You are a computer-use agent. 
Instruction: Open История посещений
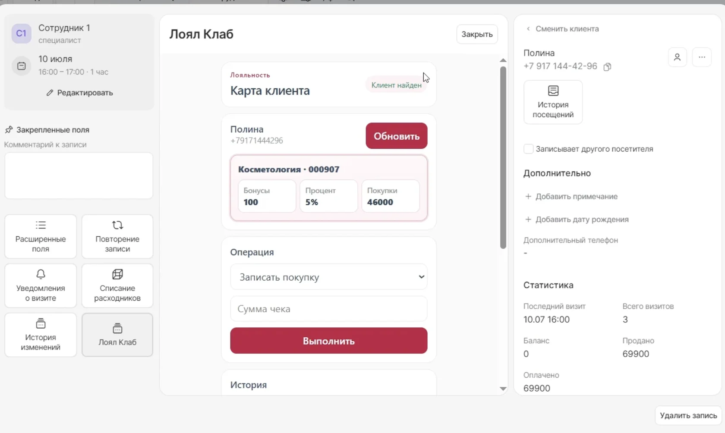[x=553, y=102]
